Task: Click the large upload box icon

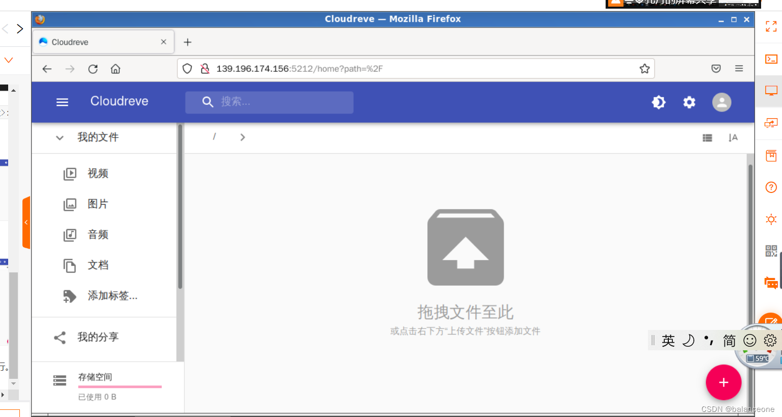Action: 465,247
